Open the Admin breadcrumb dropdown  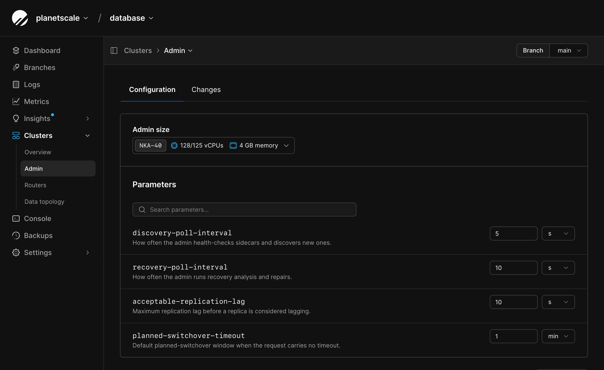pos(178,50)
